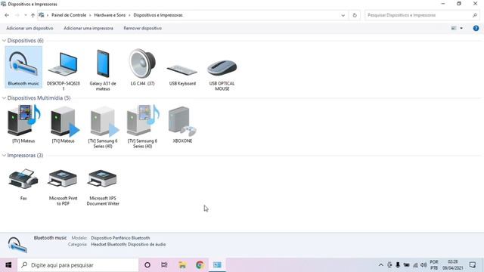
Task: Click the network icon in system tray
Action: [x=415, y=265]
